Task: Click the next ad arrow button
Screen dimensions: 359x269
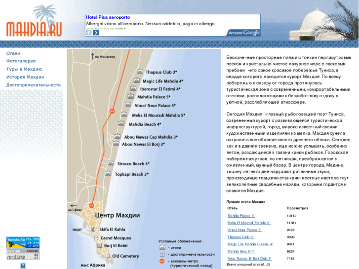Action: 96,33
